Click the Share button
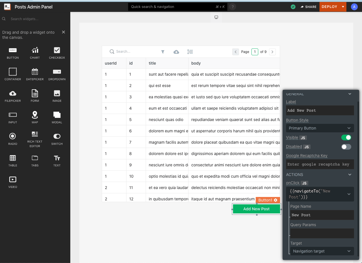The image size is (362, 263). 308,7
